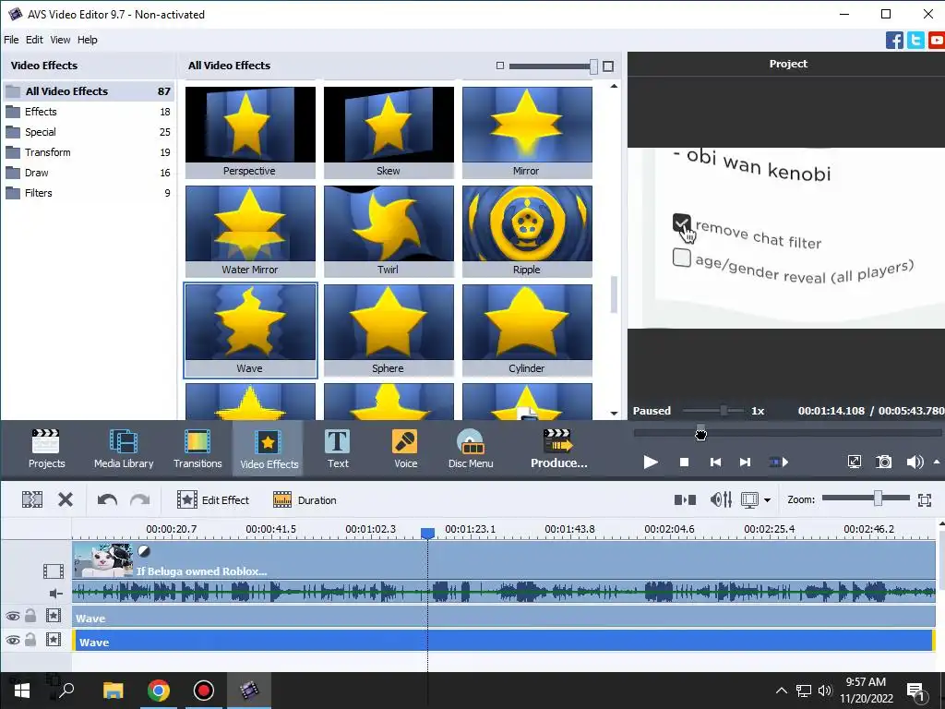
Task: Delete the selected timeline object
Action: click(x=66, y=499)
